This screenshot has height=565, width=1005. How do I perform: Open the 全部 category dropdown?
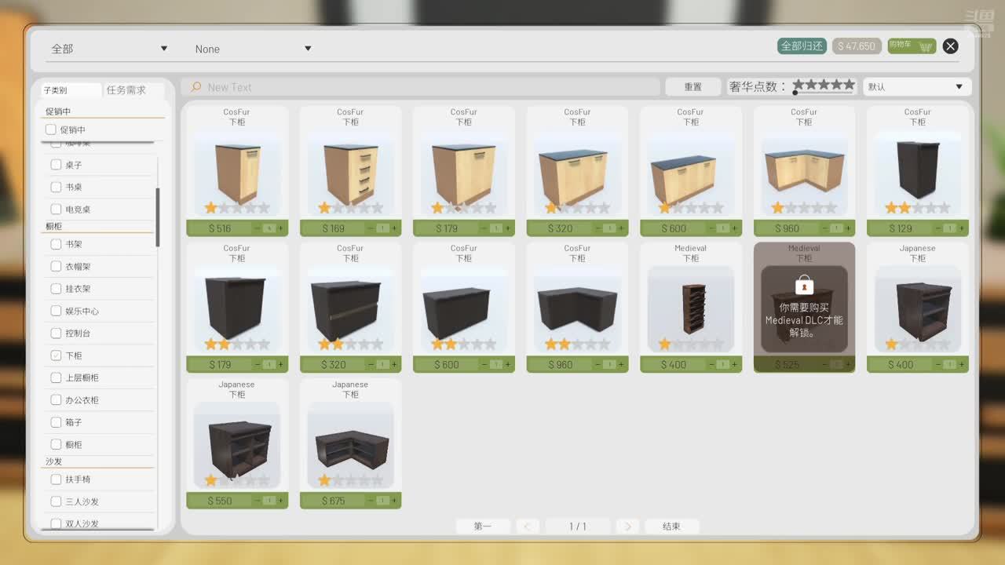(x=109, y=49)
